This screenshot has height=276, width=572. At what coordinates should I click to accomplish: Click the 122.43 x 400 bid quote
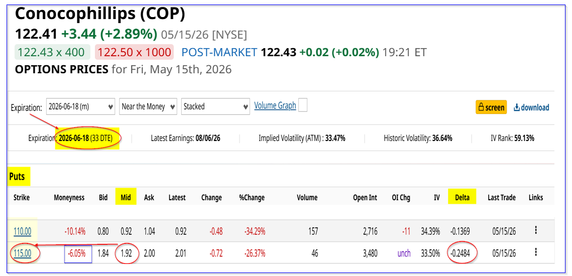pos(51,52)
